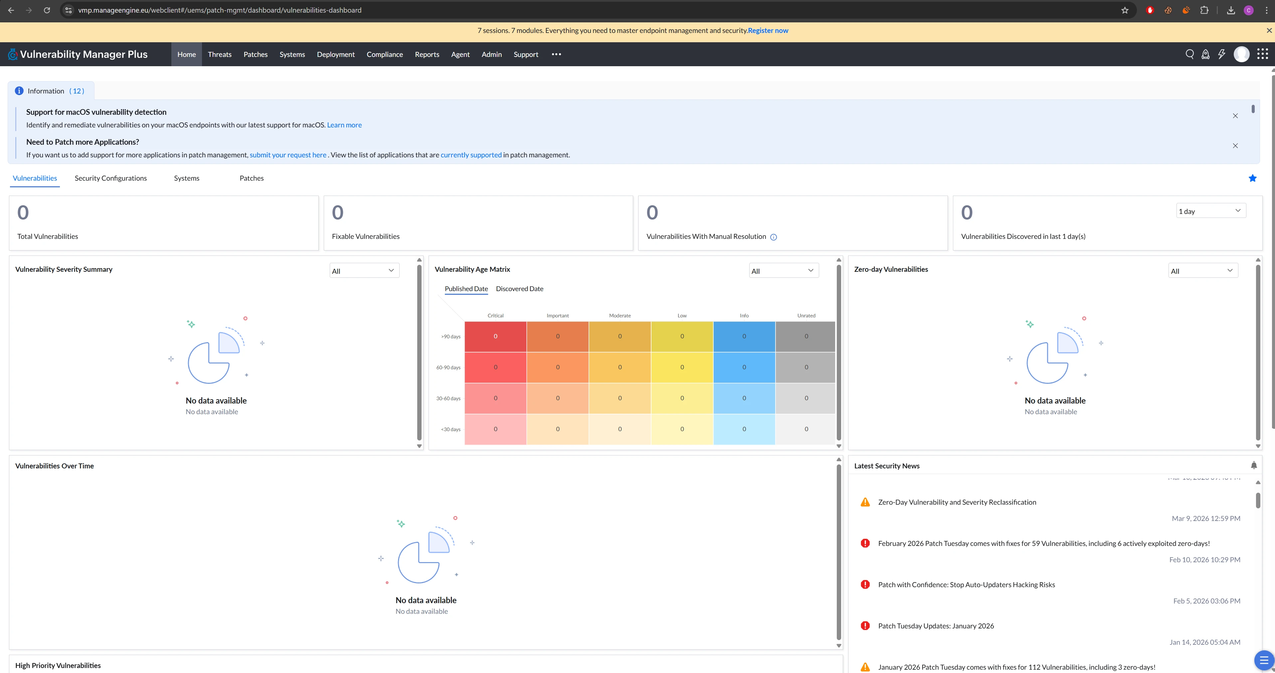This screenshot has width=1275, height=673.
Task: Click warning icon for January 2026 Patch Tuesday news
Action: 865,667
